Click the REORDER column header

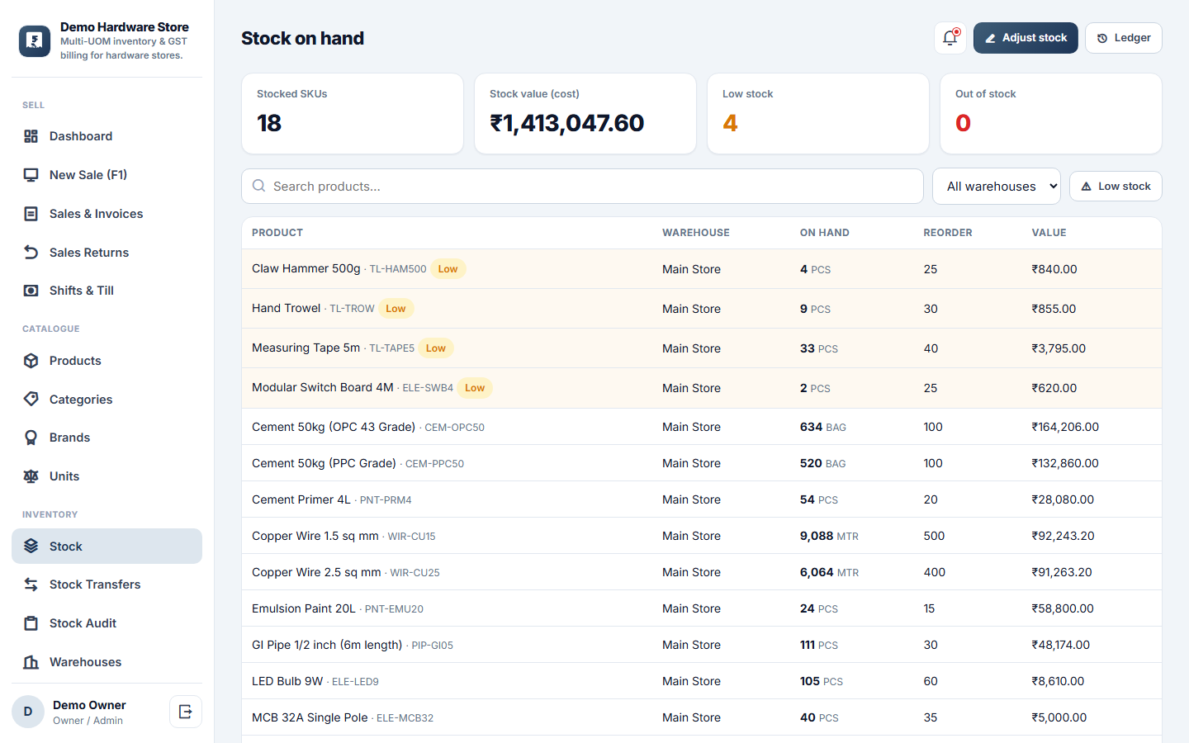(948, 233)
